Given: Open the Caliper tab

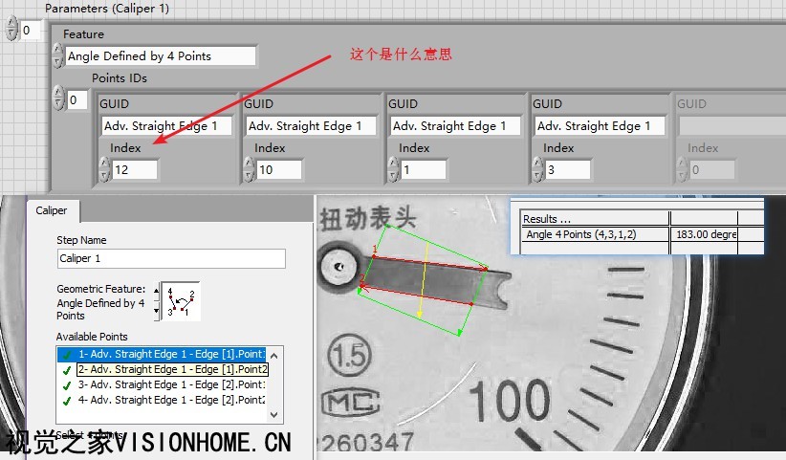Looking at the screenshot, I should [x=53, y=210].
